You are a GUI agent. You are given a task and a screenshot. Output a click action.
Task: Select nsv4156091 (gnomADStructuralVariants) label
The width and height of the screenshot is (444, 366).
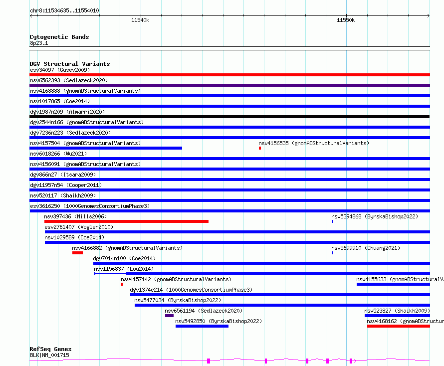[85, 164]
